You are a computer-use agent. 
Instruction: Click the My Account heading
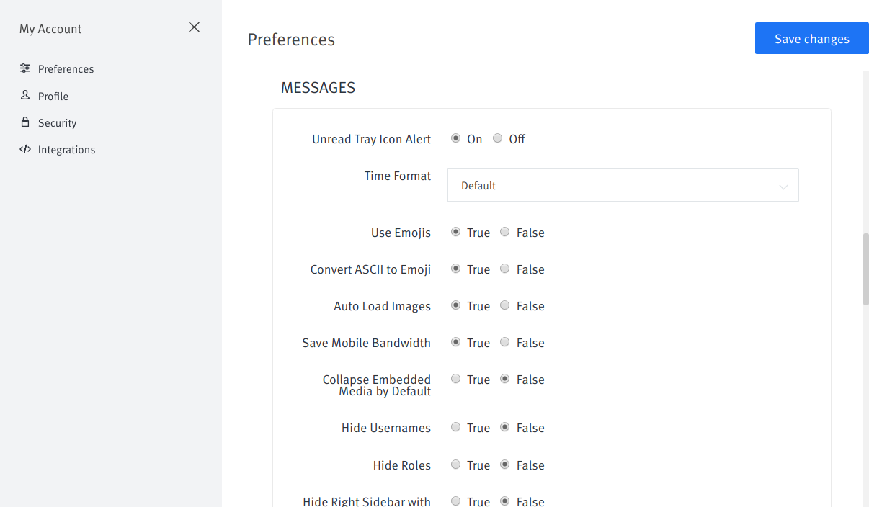tap(50, 29)
